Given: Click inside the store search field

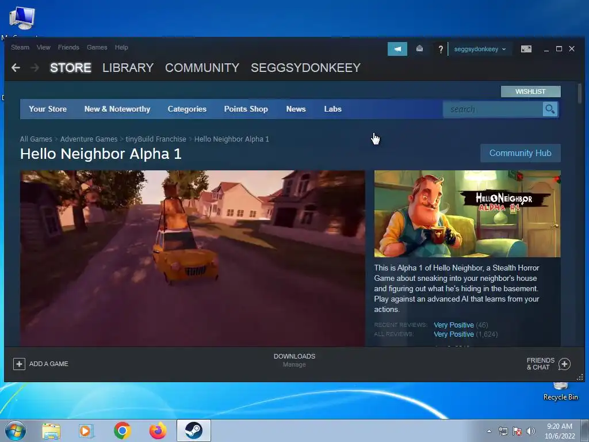Looking at the screenshot, I should pos(493,109).
